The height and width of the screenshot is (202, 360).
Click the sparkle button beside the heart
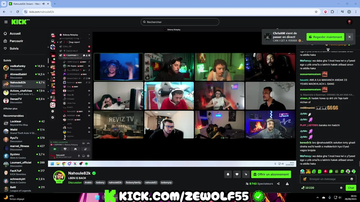point(246,174)
